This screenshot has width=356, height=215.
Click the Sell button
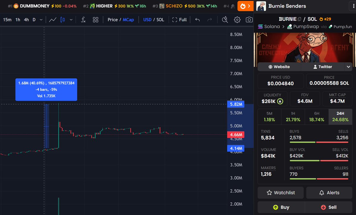[328, 207]
